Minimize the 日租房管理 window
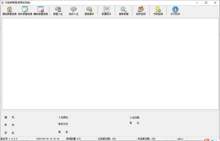Screen dimensions: 220x141 coord(197,3)
